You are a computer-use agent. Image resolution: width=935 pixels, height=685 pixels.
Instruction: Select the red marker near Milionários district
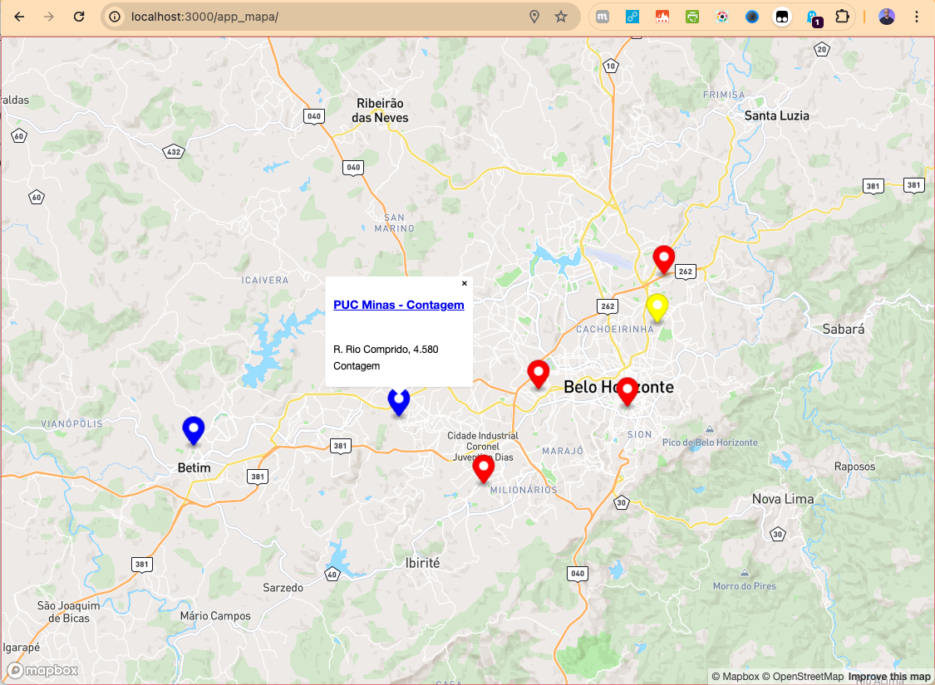[484, 469]
